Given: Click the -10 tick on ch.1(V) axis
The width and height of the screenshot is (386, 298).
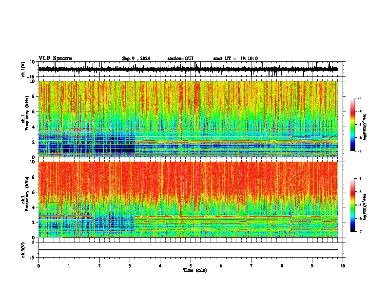Looking at the screenshot, I should pyautogui.click(x=32, y=77).
